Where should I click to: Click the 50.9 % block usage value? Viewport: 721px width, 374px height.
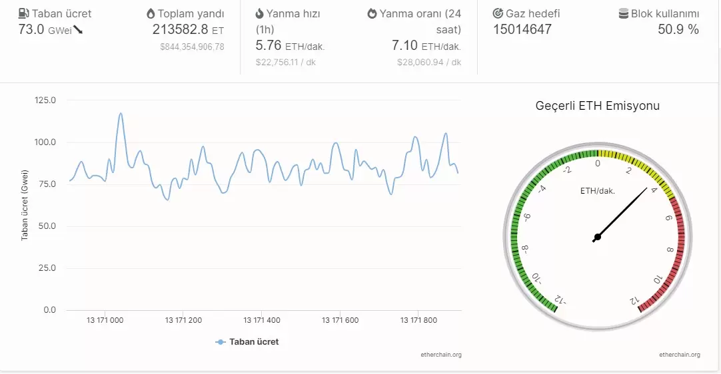[x=678, y=29]
